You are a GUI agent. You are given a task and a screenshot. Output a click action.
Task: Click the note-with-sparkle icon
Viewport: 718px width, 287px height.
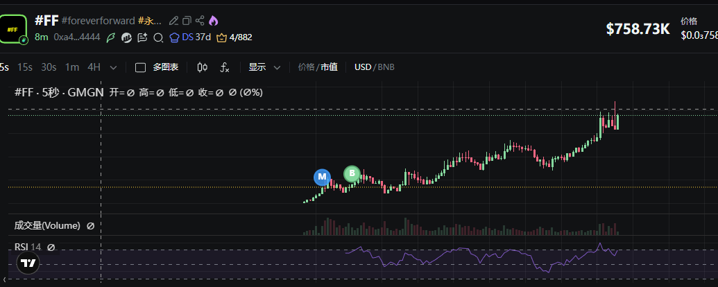pos(142,37)
